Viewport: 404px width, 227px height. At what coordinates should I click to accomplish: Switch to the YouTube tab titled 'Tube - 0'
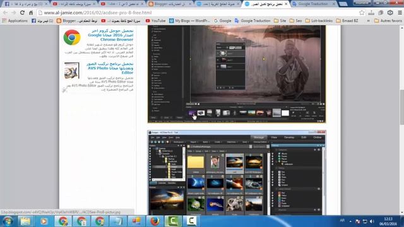[x=122, y=4]
